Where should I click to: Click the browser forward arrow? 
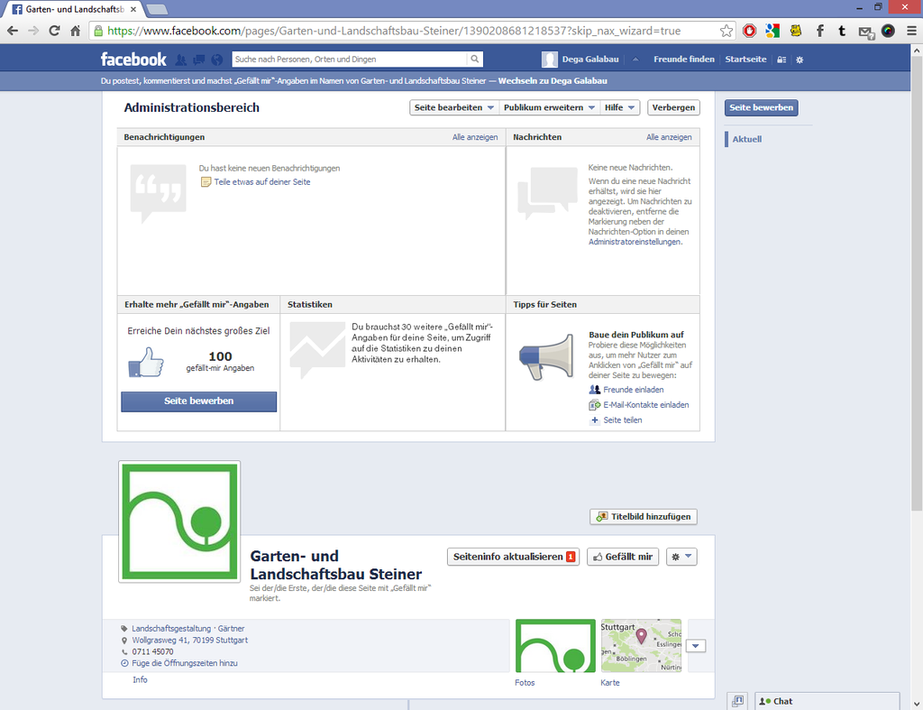33,31
